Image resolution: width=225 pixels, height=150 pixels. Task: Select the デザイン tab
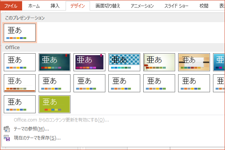click(x=78, y=6)
